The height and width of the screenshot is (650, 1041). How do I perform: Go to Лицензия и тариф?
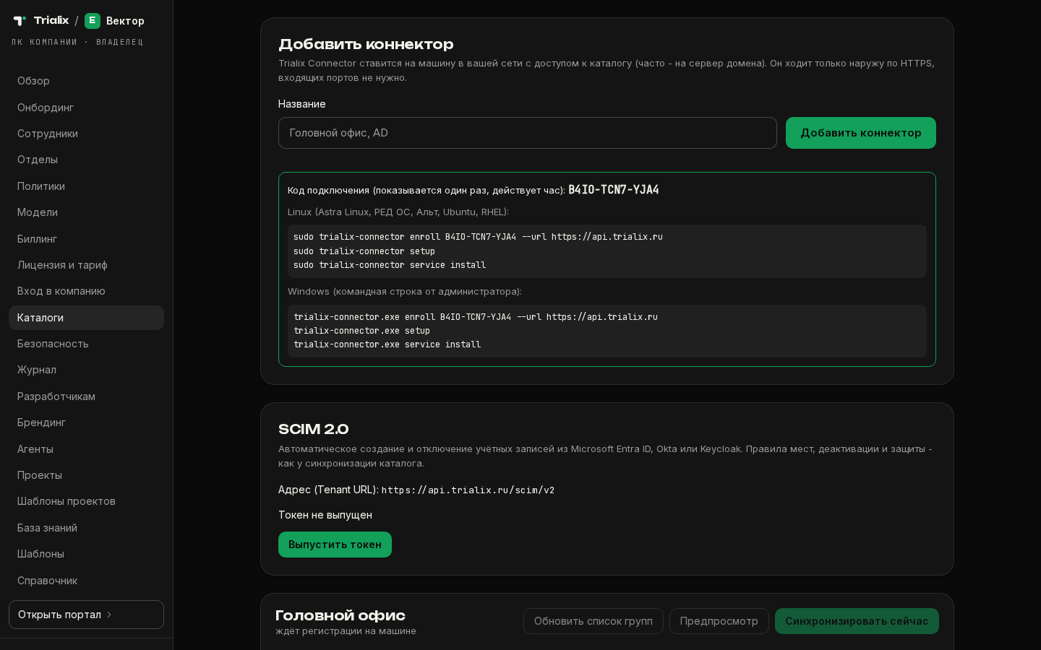[x=86, y=265]
